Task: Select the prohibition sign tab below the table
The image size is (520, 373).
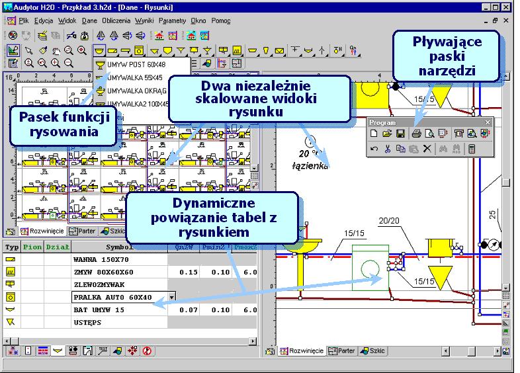Action: pyautogui.click(x=147, y=351)
